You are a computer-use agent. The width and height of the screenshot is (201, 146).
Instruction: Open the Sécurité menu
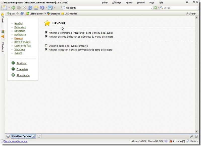pos(141,3)
